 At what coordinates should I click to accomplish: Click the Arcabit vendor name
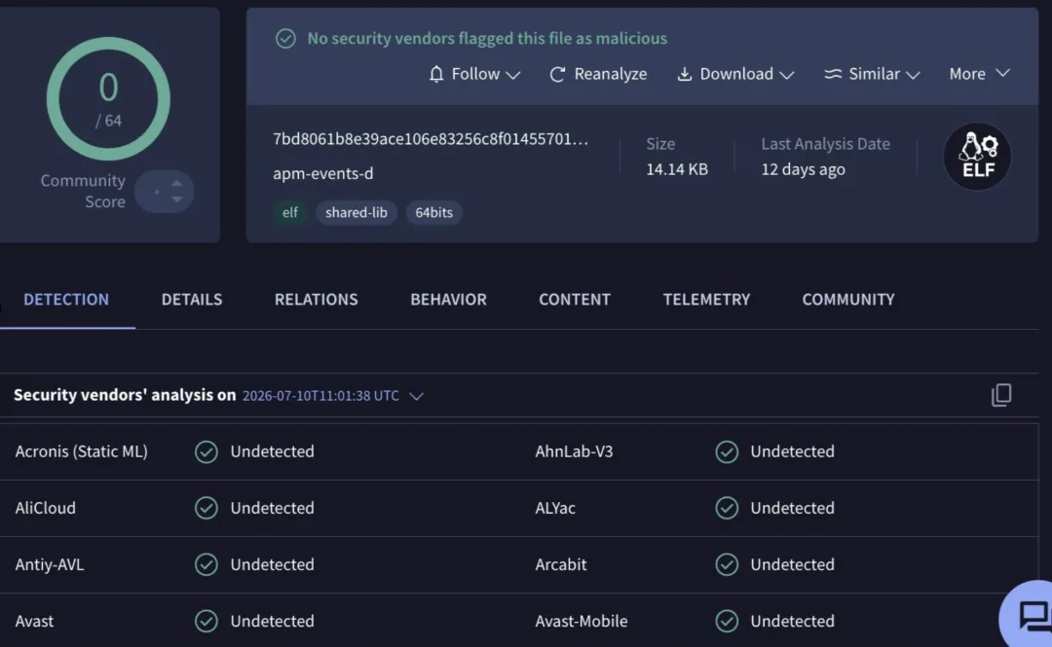(561, 564)
